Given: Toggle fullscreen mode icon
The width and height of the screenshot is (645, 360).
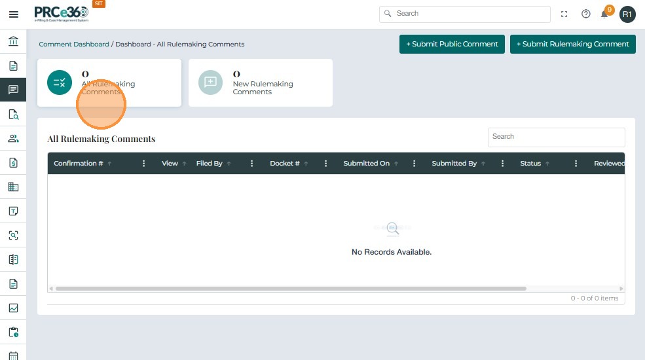Looking at the screenshot, I should (564, 14).
